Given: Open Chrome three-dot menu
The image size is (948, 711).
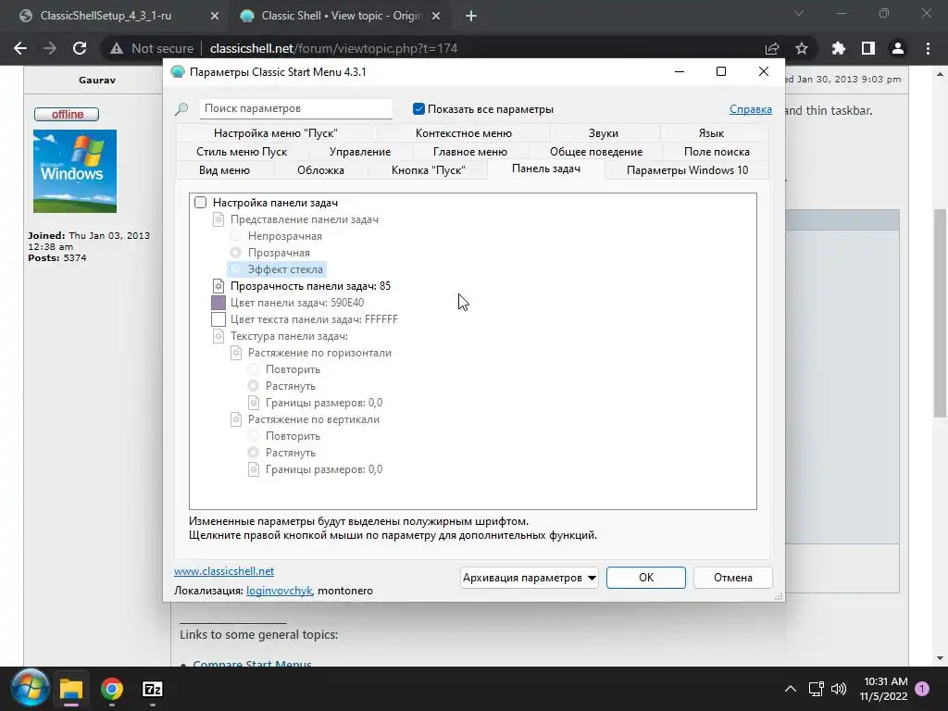Looking at the screenshot, I should (928, 48).
